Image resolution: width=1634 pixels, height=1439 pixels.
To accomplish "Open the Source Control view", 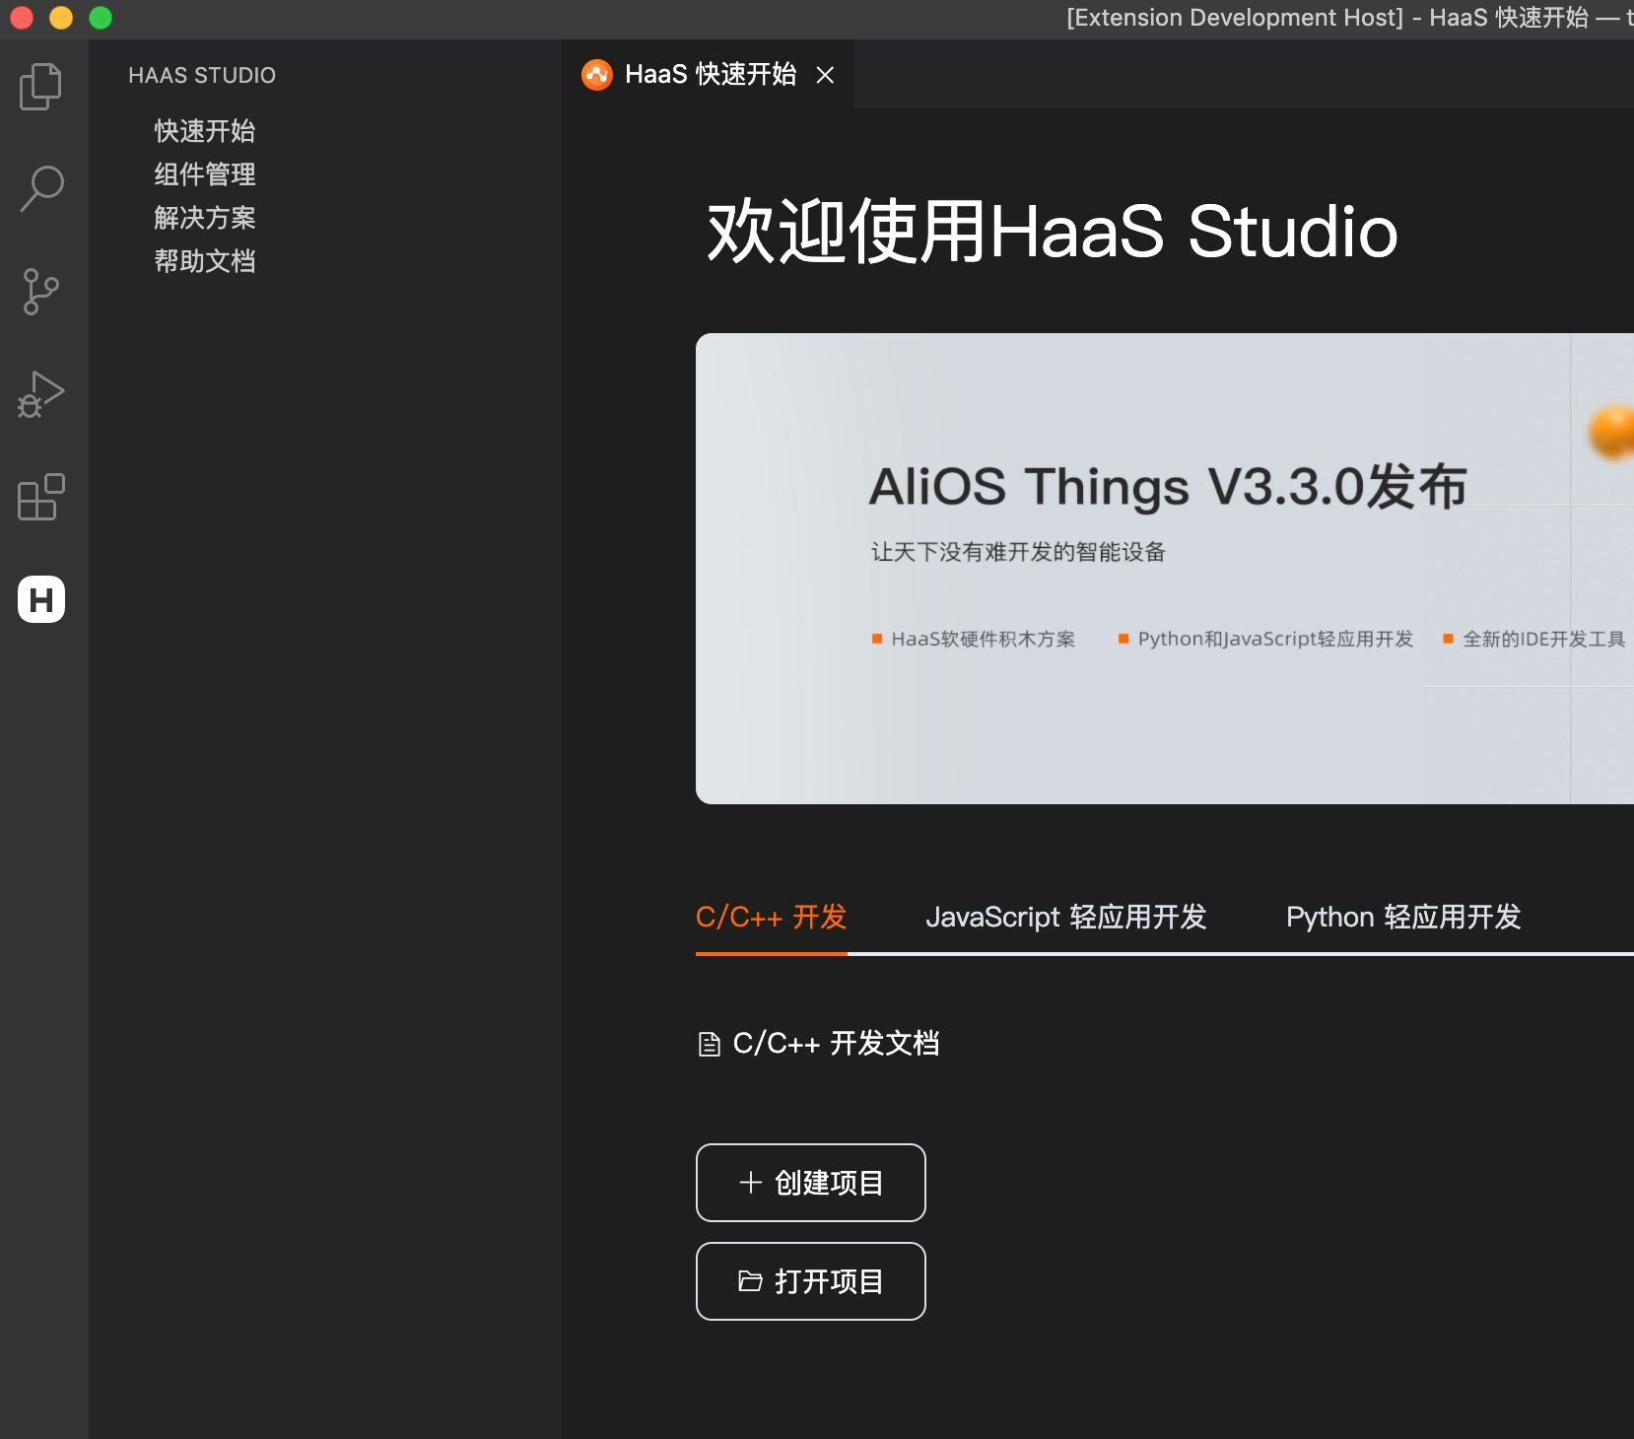I will point(39,292).
